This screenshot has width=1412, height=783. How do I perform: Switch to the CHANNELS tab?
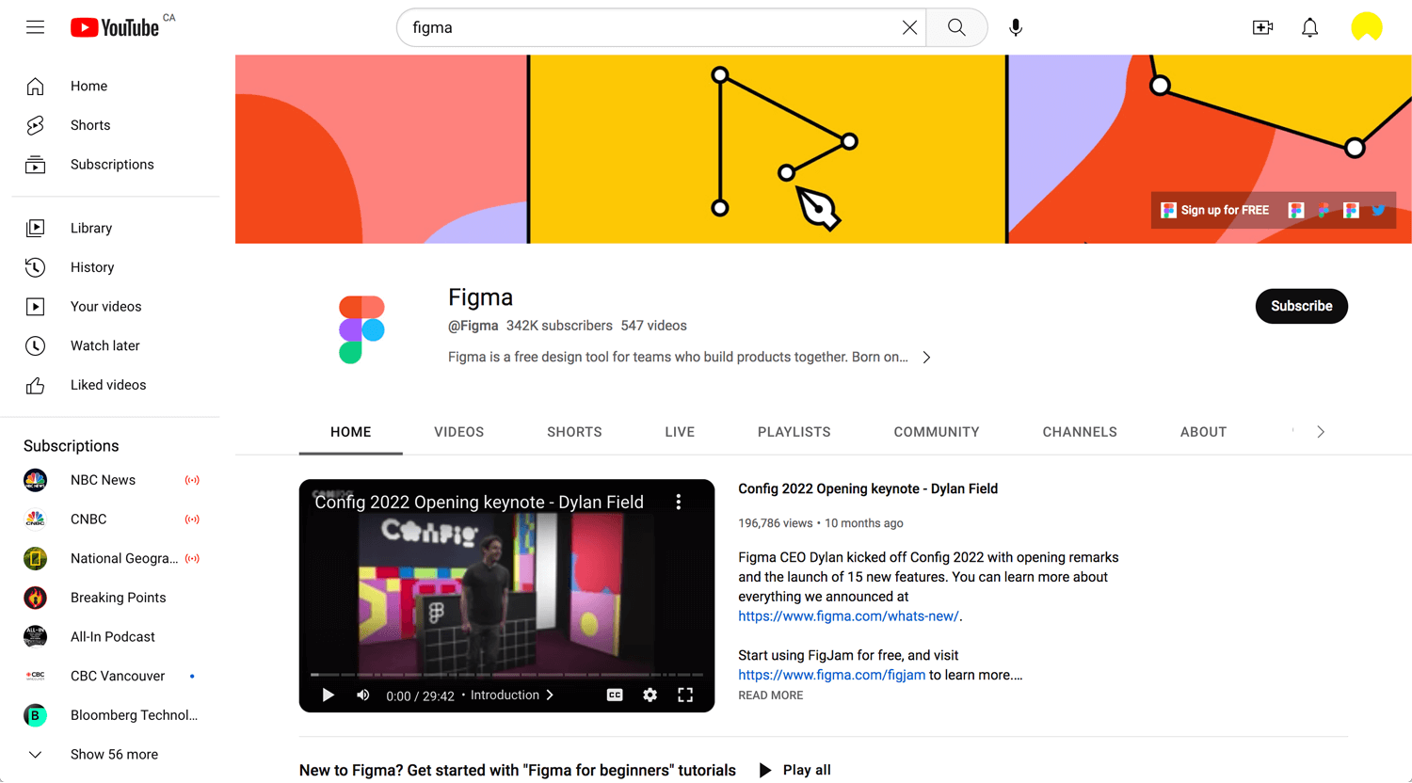(x=1080, y=432)
